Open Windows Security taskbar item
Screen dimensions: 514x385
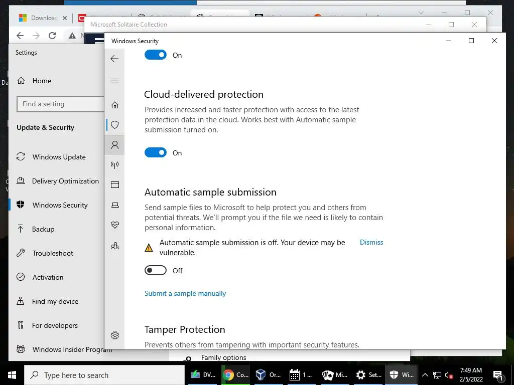coord(402,375)
